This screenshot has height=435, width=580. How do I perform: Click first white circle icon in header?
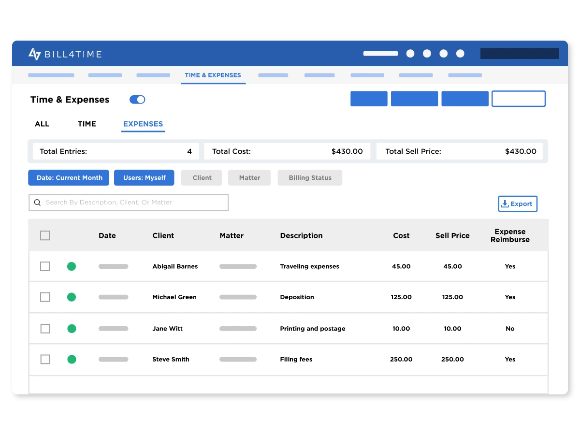[x=410, y=54]
